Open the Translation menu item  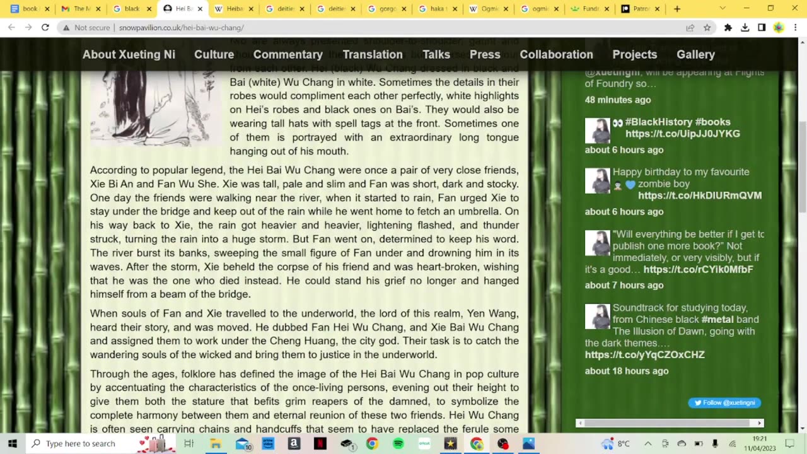click(x=373, y=54)
